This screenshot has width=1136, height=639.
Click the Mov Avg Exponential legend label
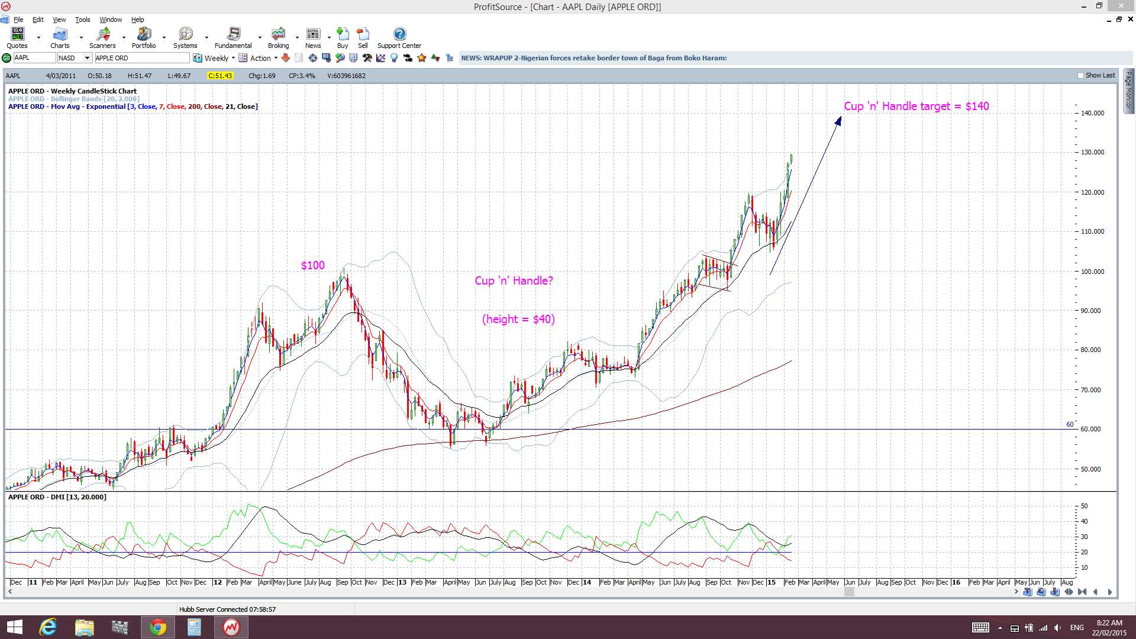[133, 106]
